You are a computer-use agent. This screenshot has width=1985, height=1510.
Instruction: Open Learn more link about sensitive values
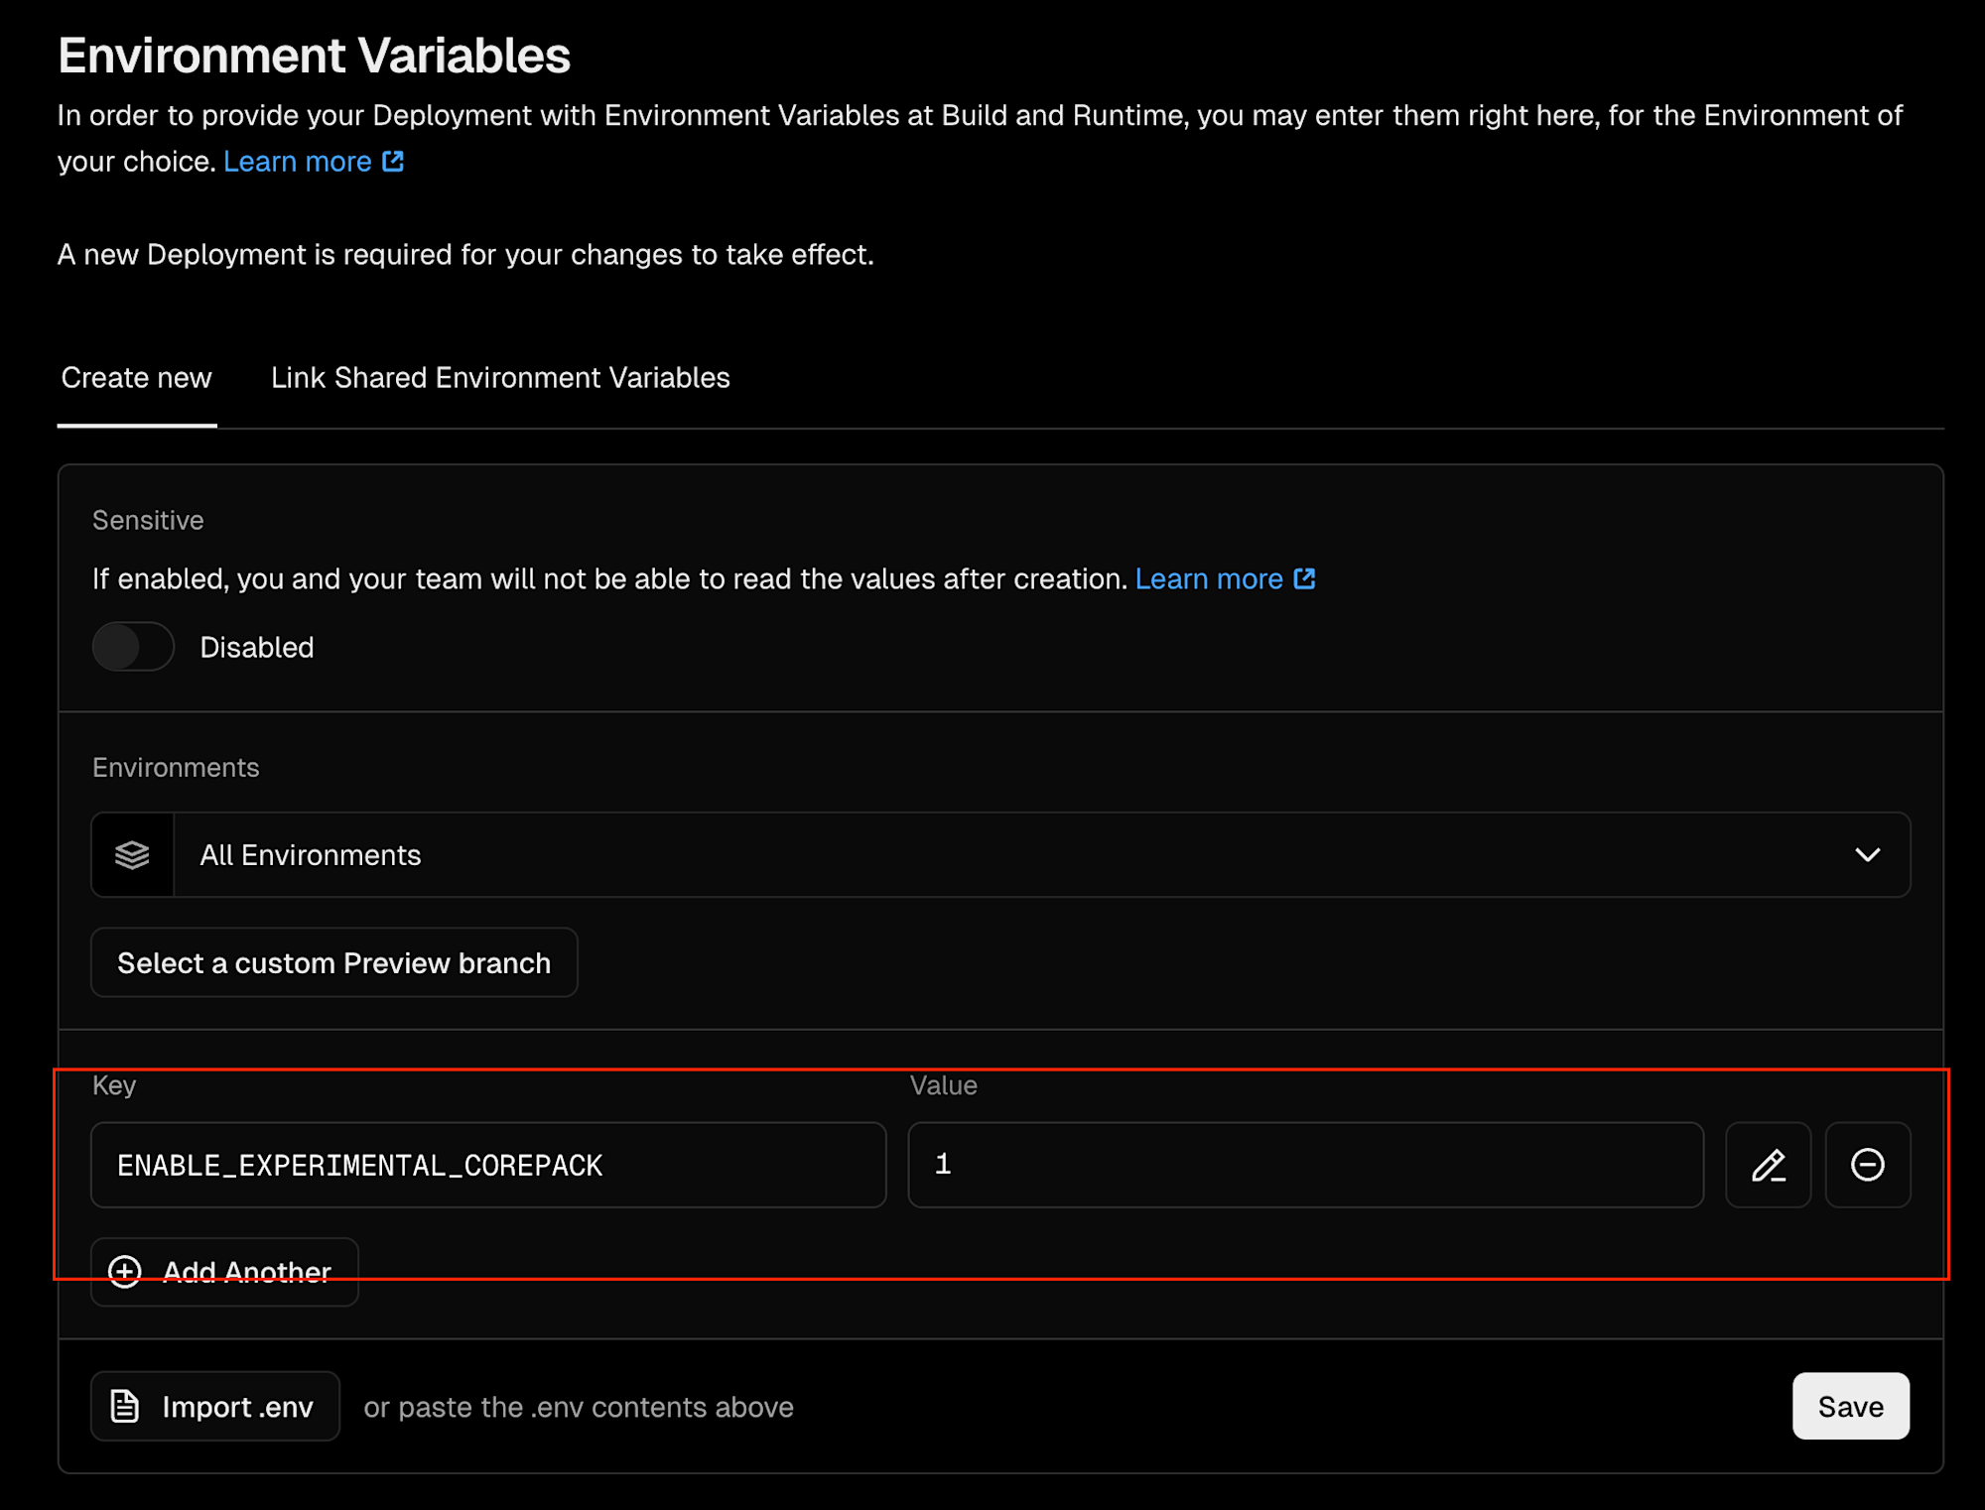(x=1209, y=578)
